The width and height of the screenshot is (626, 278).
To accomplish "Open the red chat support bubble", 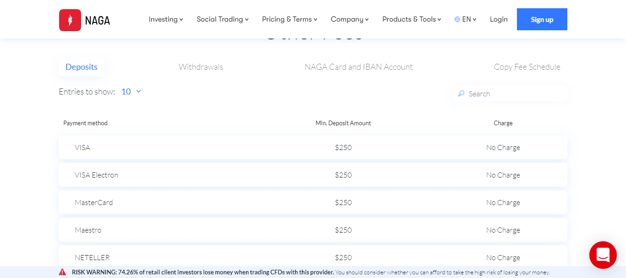I will (x=603, y=255).
